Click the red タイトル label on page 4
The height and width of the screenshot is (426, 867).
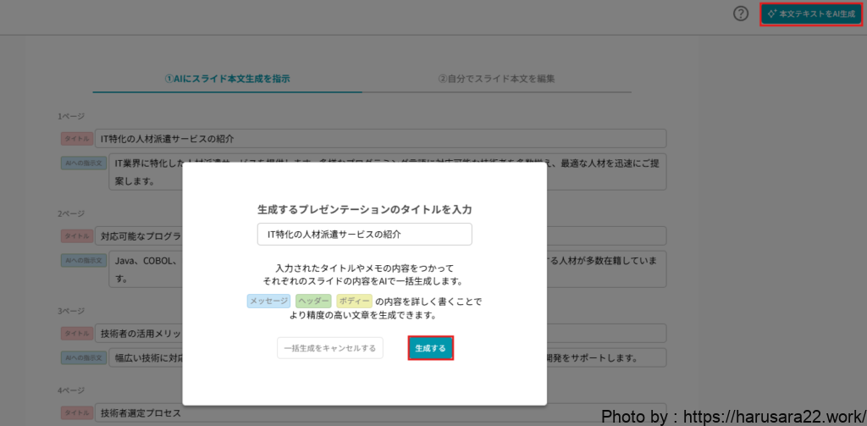tap(75, 413)
